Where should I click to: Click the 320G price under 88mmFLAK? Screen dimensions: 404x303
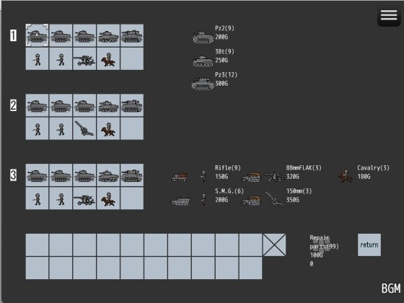click(293, 177)
